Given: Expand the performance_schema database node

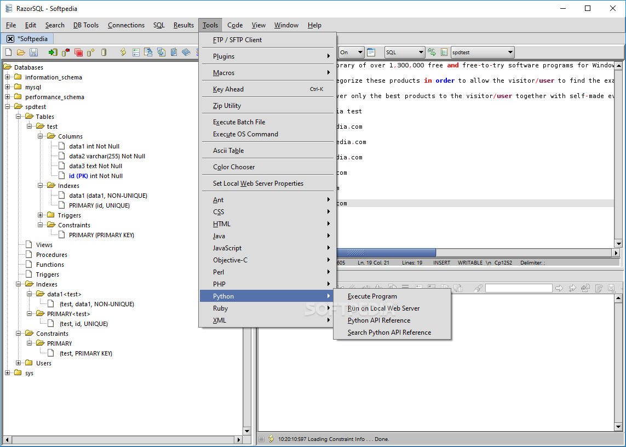Looking at the screenshot, I should 8,96.
